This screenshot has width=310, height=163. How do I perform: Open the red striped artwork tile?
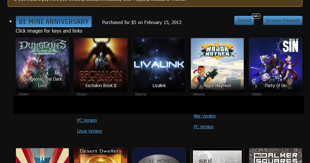pos(42,156)
